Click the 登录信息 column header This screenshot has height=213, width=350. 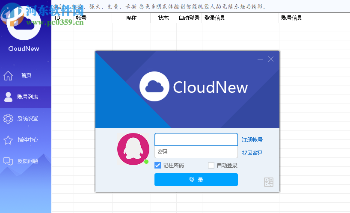215,18
